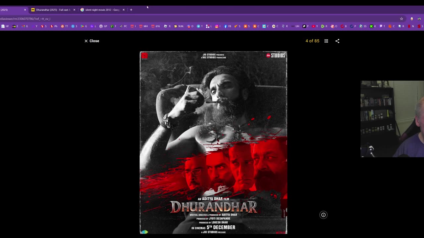The image size is (424, 238).
Task: Open the Twitch T bookmark
Action: 383,26
